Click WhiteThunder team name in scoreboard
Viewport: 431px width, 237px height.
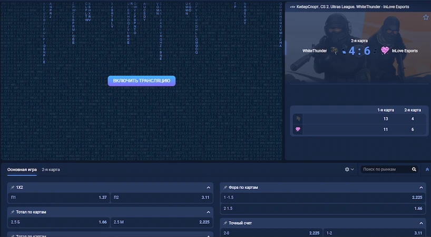[315, 51]
